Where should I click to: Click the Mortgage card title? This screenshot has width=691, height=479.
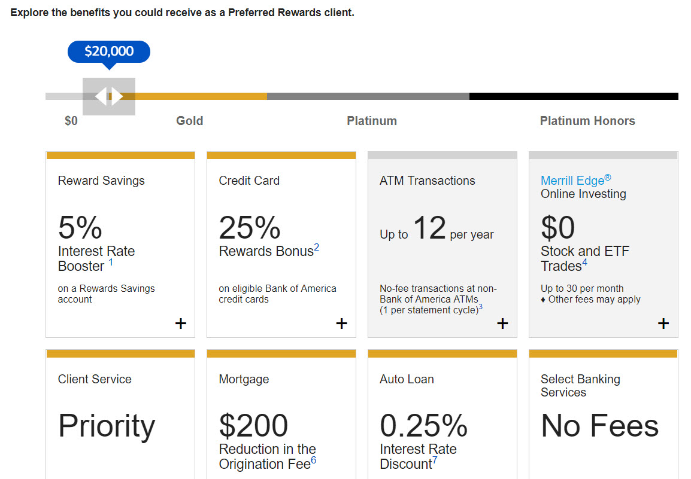(x=244, y=379)
